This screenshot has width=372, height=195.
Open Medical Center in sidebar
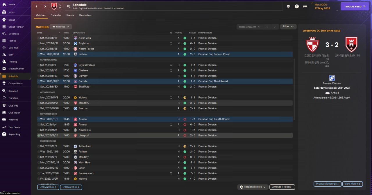[15, 69]
